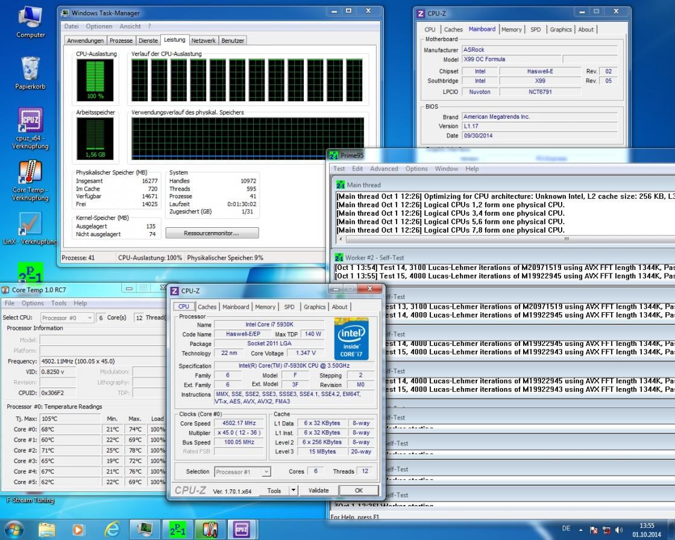The image size is (675, 540).
Task: Open Prime95 Advanced menu
Action: click(x=384, y=169)
